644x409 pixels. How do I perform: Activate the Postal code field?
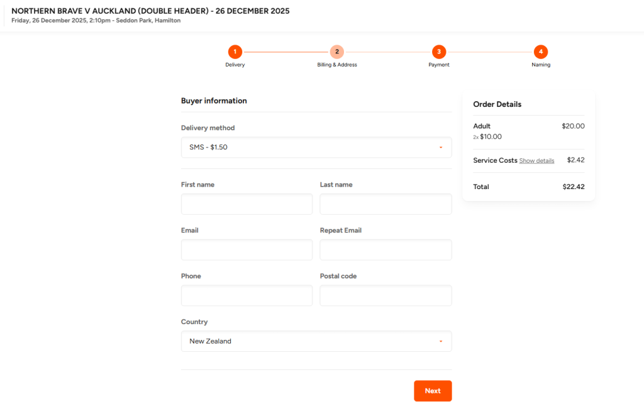pyautogui.click(x=386, y=295)
